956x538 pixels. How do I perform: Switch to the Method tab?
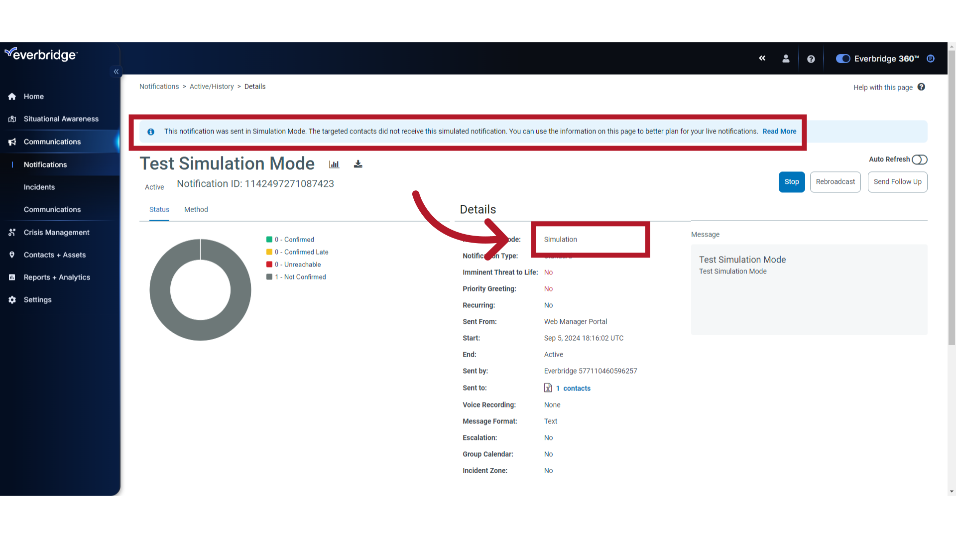196,209
